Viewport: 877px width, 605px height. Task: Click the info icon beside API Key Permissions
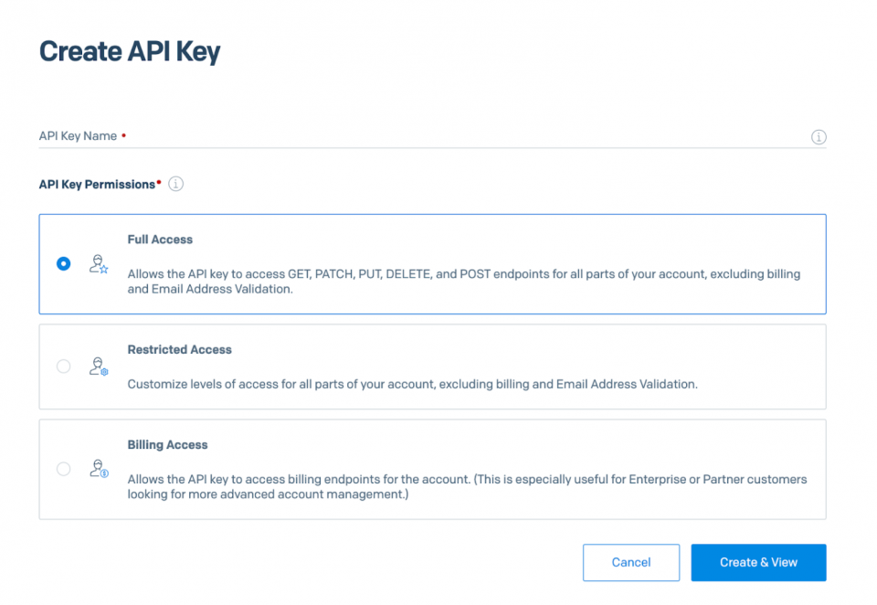[x=176, y=184]
